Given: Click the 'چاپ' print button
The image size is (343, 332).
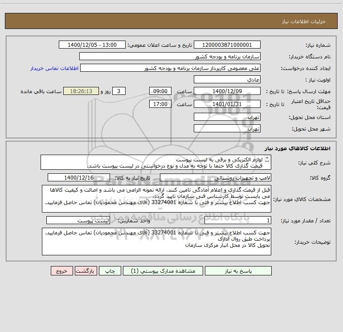Looking at the screenshot, I should [x=110, y=271].
